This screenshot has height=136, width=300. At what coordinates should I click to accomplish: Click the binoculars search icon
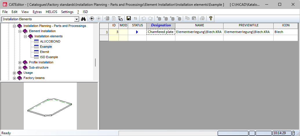[83, 19]
